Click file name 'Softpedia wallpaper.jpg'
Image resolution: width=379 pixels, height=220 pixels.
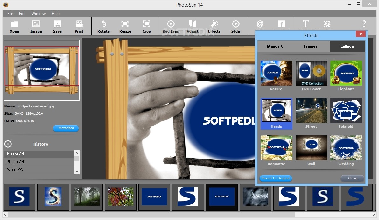(x=36, y=106)
